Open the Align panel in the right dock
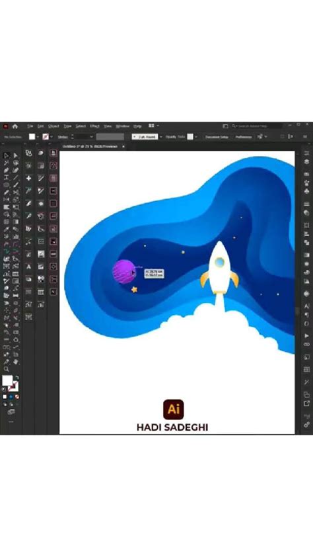The image size is (313, 557). pyautogui.click(x=306, y=234)
